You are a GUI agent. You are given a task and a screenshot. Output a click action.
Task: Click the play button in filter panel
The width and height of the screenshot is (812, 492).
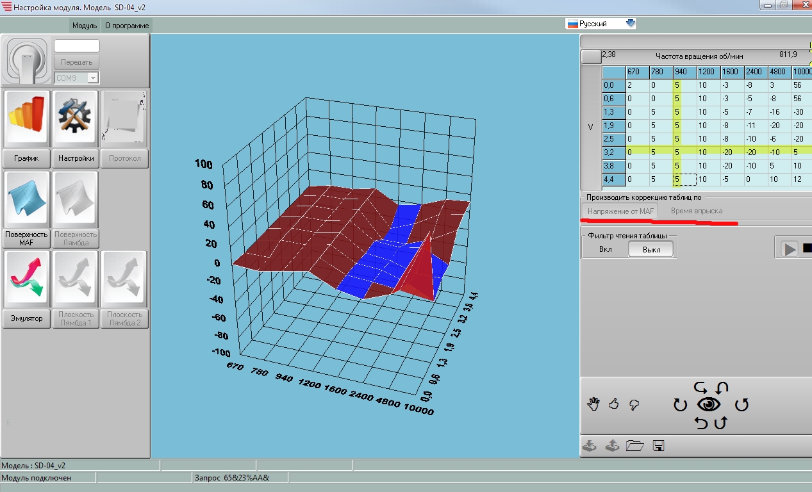point(789,249)
